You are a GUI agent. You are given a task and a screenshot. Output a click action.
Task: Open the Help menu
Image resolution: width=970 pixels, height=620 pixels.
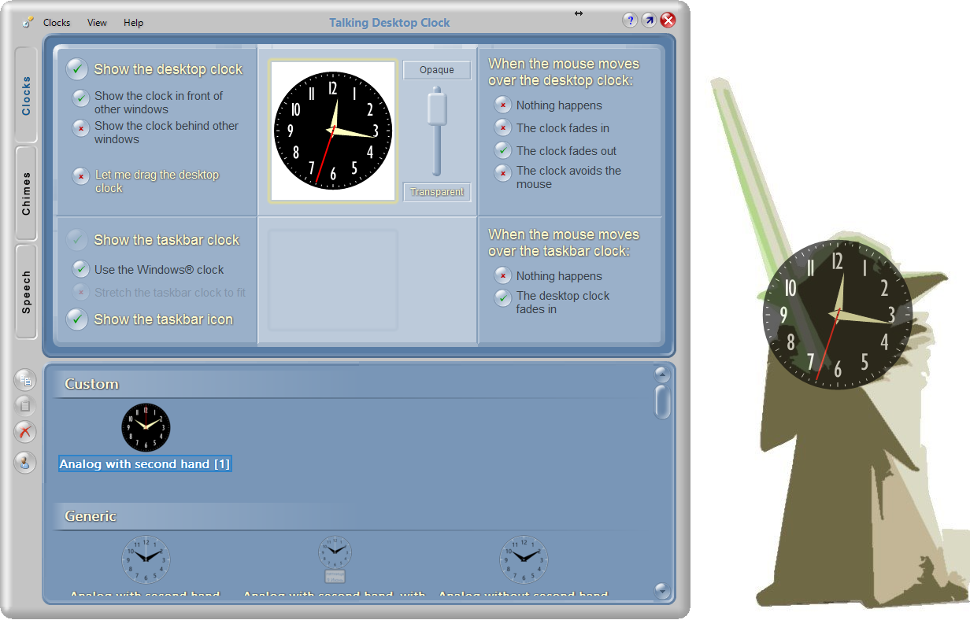pos(134,23)
